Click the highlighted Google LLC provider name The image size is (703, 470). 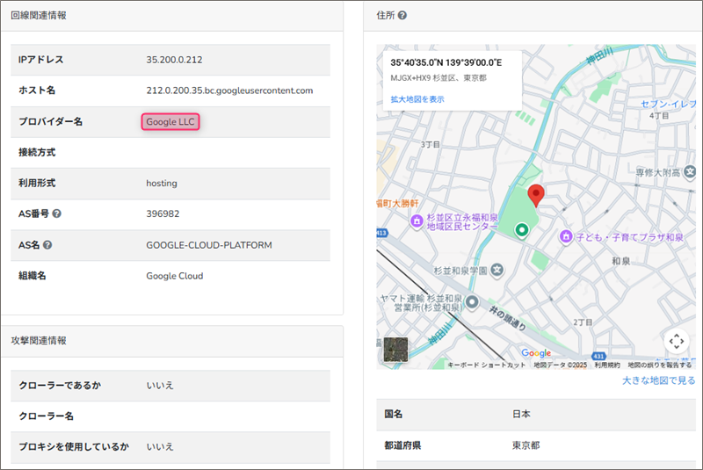170,122
